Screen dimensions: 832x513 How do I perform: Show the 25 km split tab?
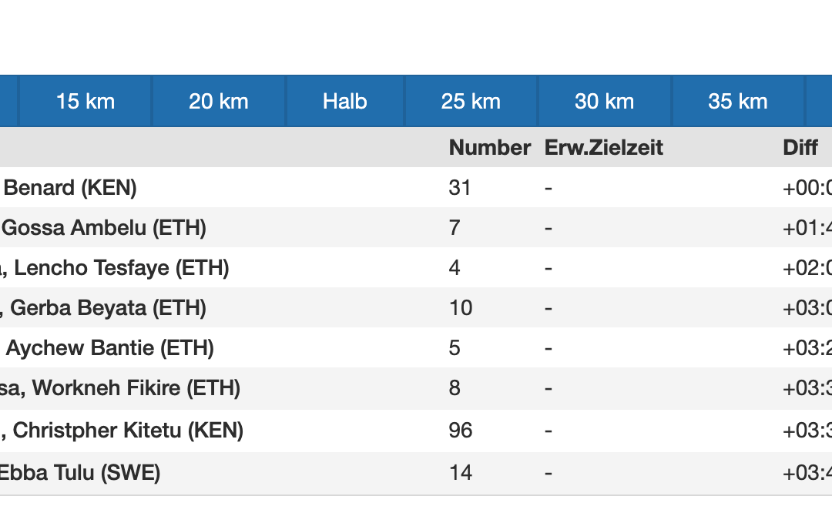pyautogui.click(x=471, y=101)
